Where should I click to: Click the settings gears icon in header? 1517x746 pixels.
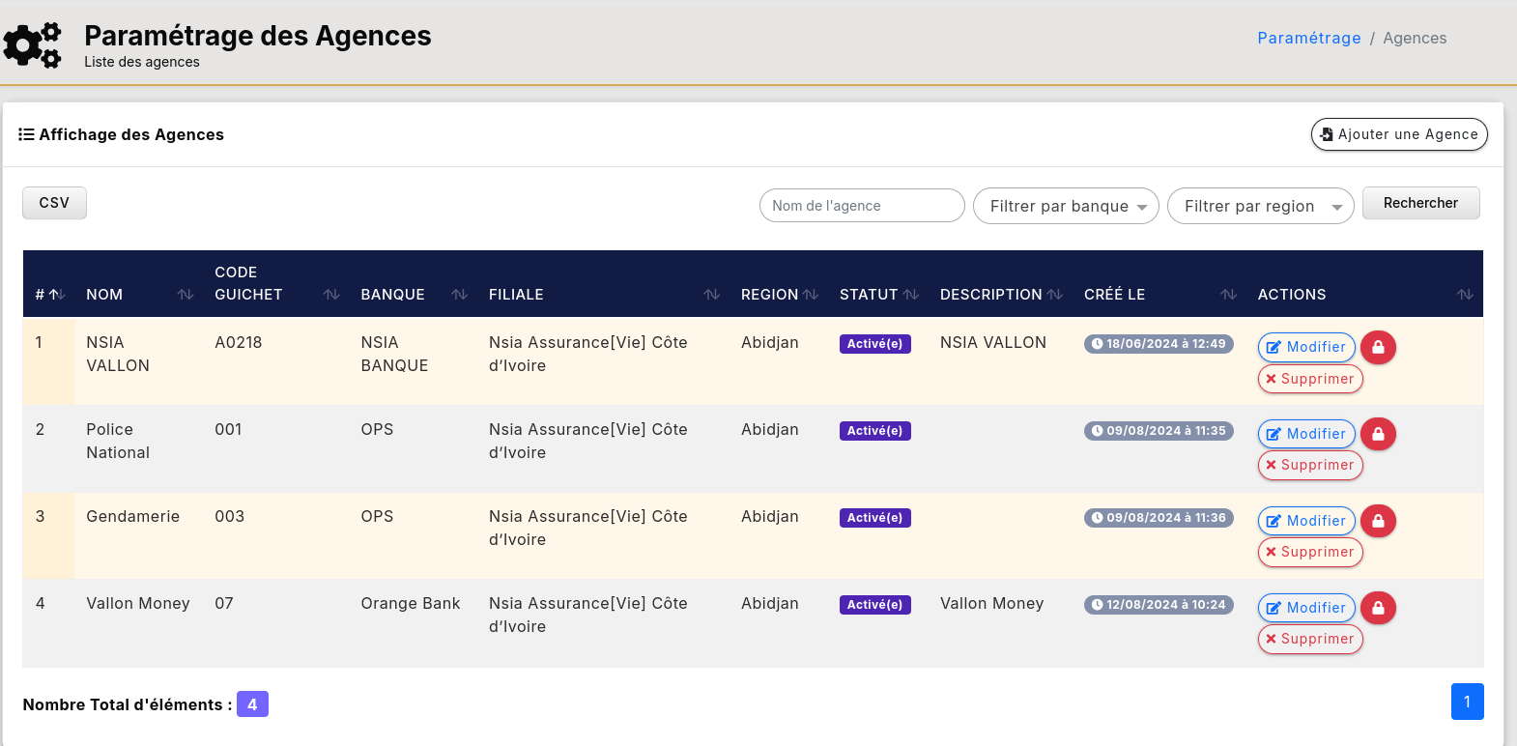pyautogui.click(x=33, y=44)
